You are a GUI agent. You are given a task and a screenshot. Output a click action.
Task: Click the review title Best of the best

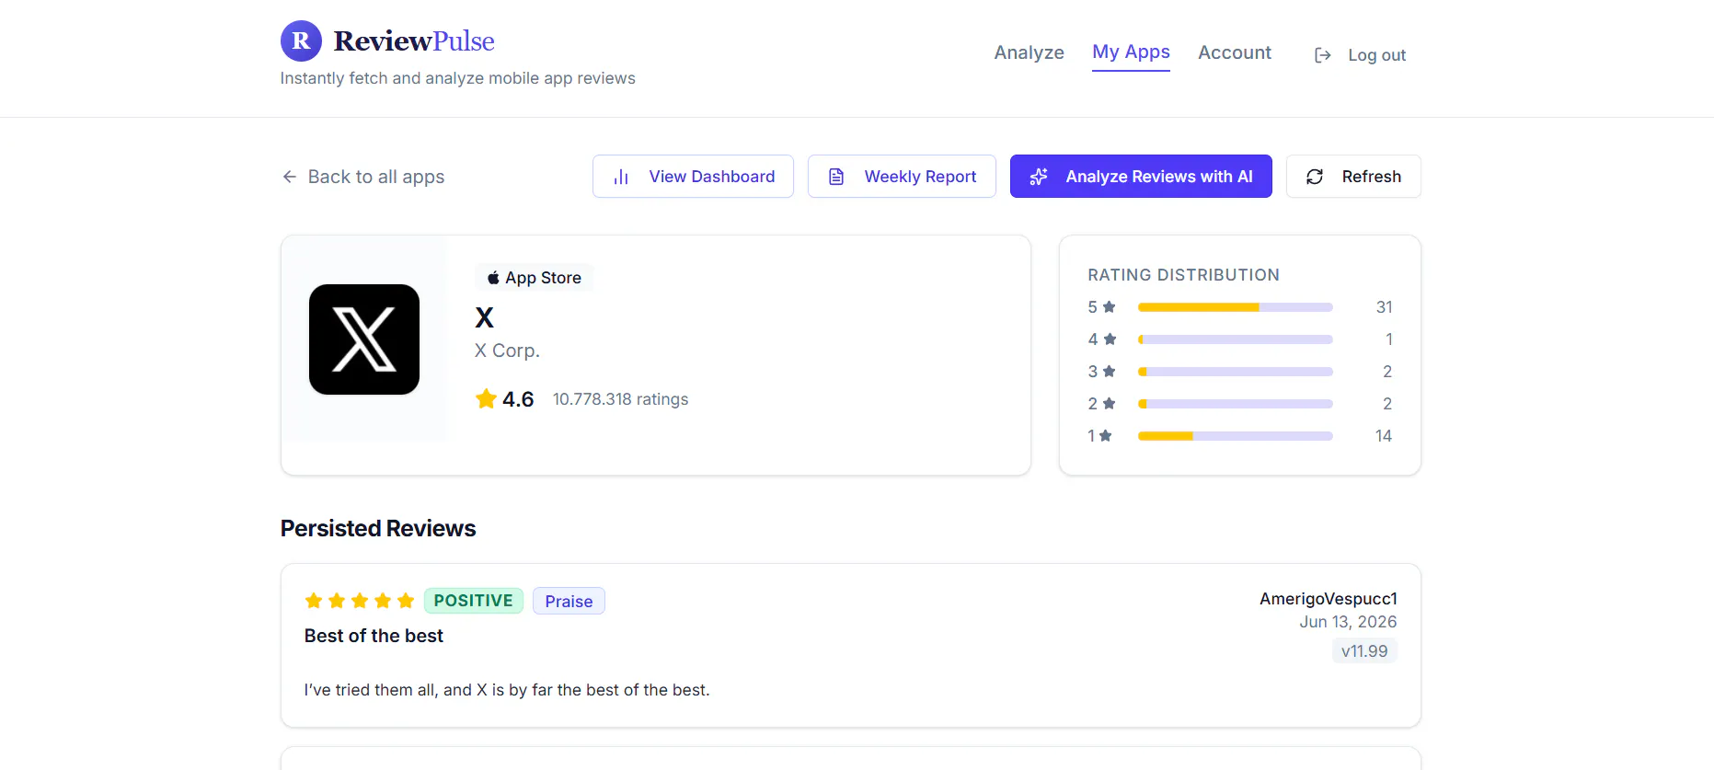click(x=374, y=636)
